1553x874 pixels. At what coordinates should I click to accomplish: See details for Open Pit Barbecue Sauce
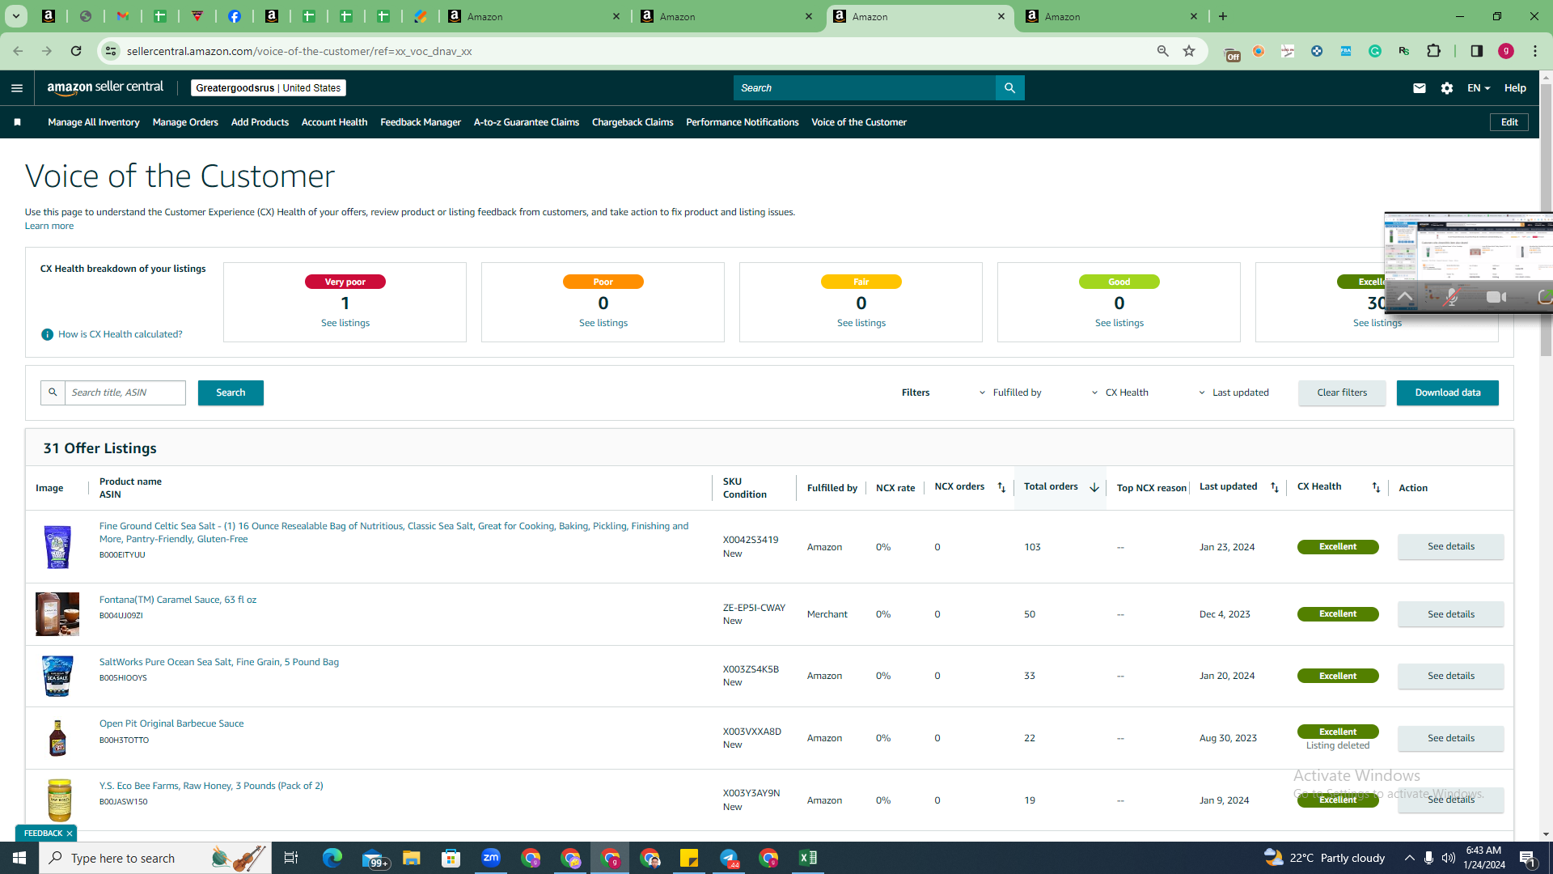(x=1451, y=738)
